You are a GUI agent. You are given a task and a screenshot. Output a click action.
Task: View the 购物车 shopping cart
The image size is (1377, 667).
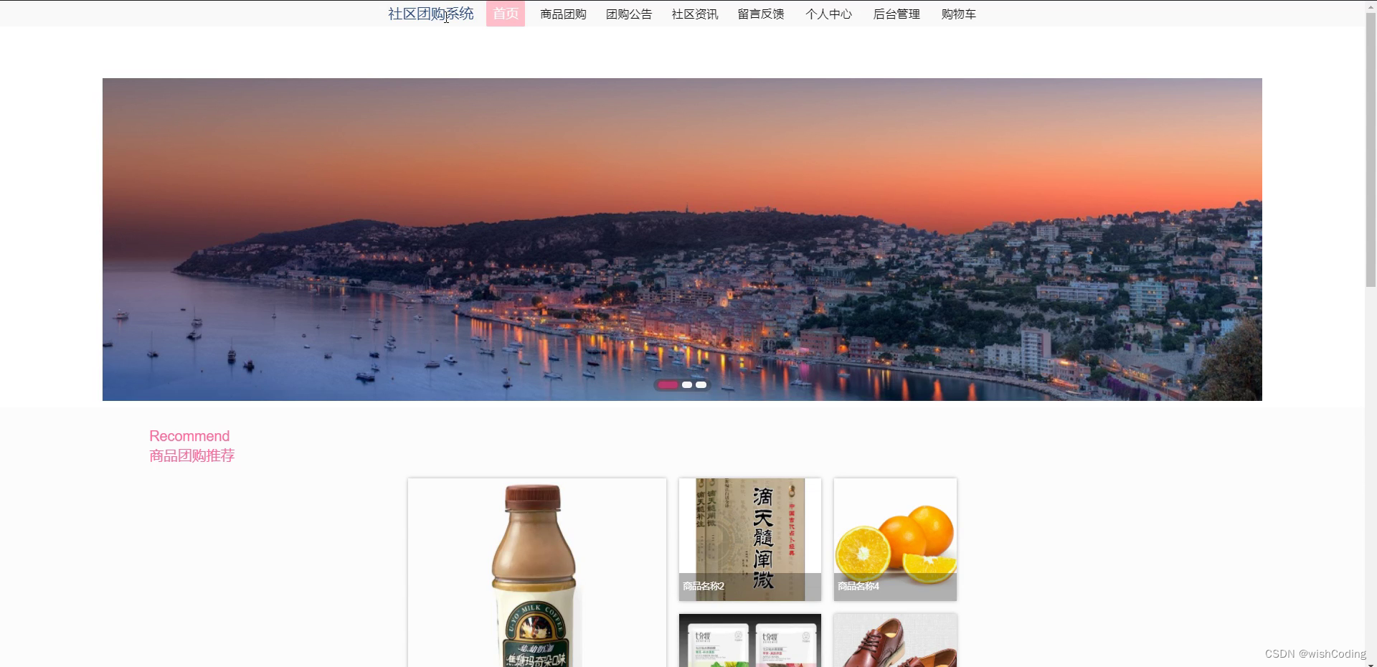click(x=958, y=14)
